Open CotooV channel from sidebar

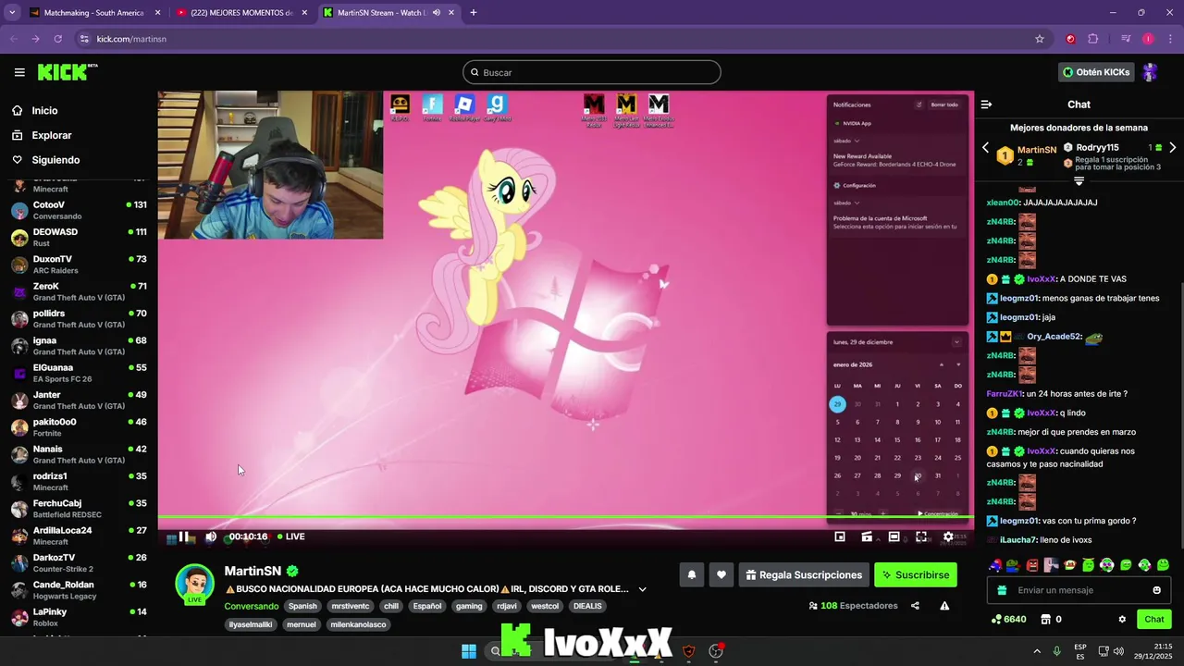point(79,210)
